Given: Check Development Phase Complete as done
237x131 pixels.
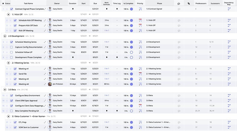Looking at the screenshot, I should (11, 57).
